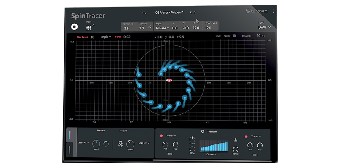Switch to the Motion tab
The height and width of the screenshot is (168, 337).
(x=101, y=131)
